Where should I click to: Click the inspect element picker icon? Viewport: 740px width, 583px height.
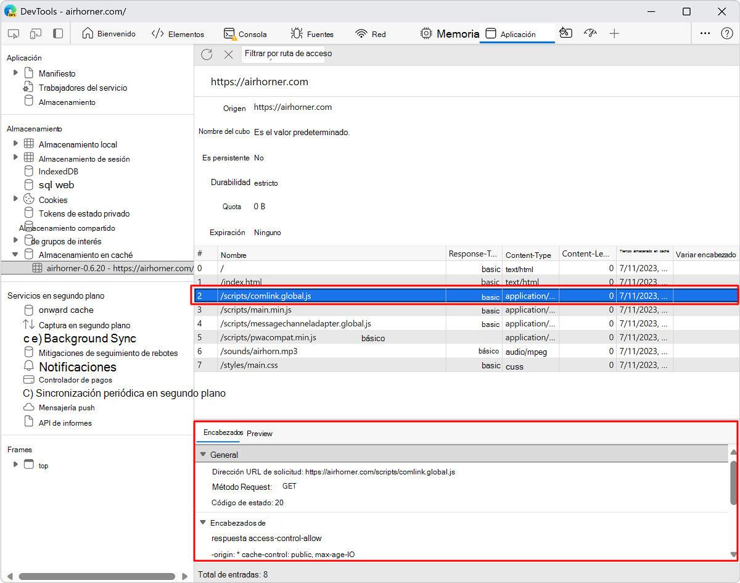[x=14, y=34]
